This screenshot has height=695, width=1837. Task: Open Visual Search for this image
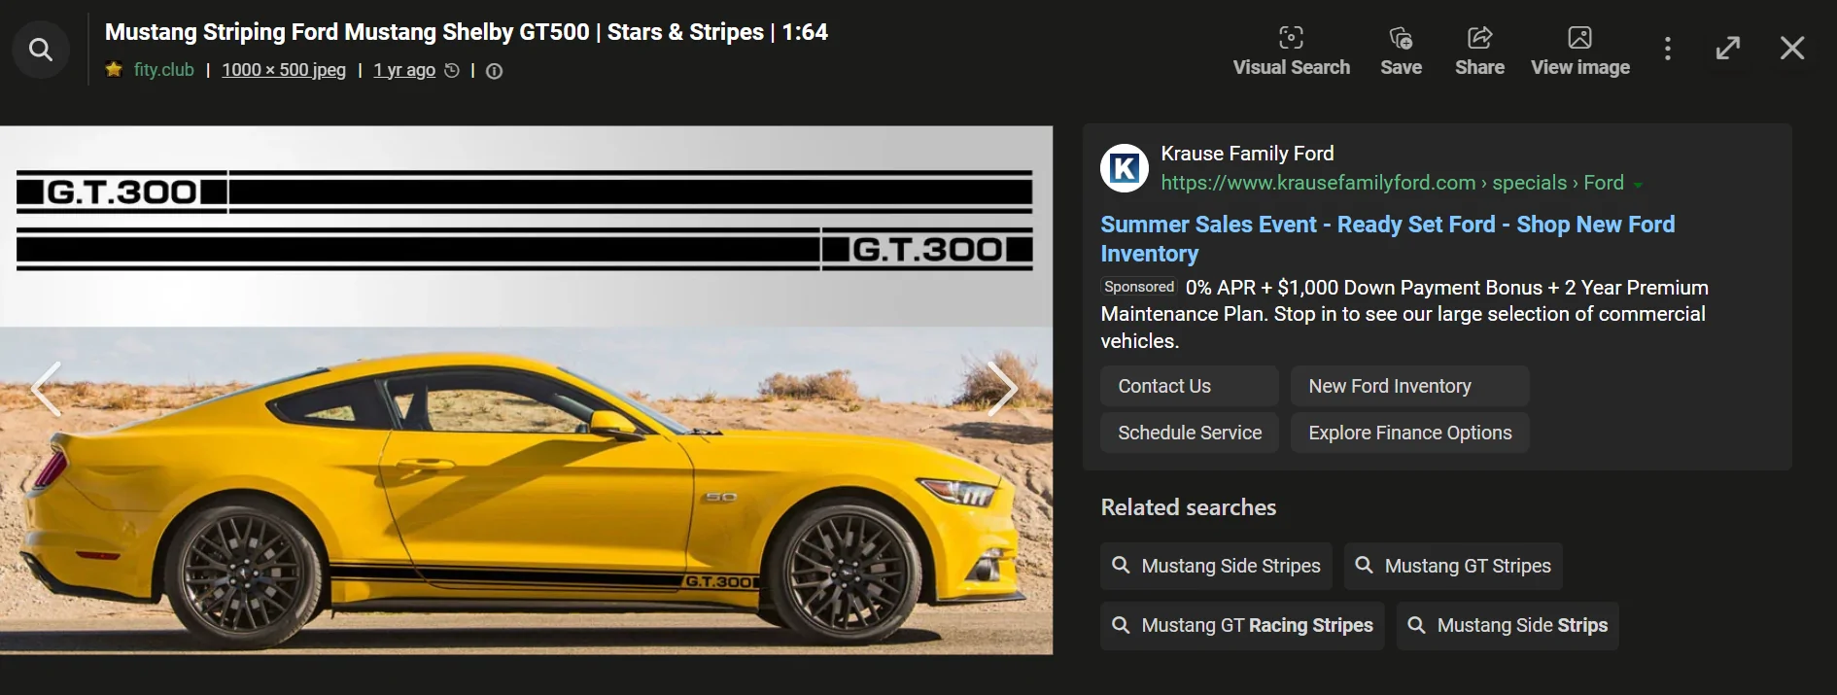click(1291, 52)
